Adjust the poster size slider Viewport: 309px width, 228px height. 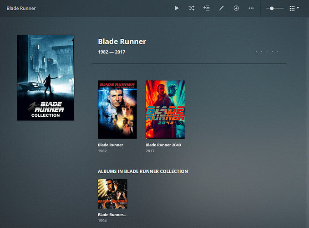274,8
